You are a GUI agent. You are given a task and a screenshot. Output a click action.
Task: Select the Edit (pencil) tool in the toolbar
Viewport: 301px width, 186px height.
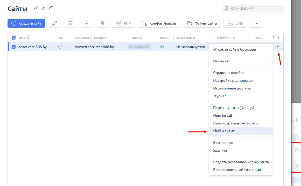[54, 23]
